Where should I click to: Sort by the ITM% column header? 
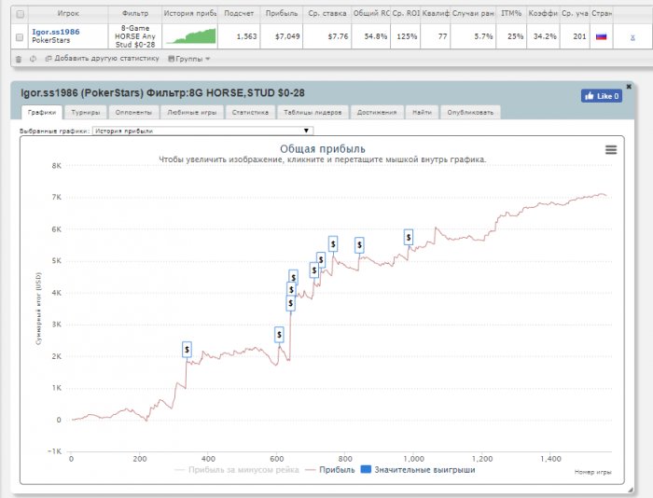click(x=511, y=13)
